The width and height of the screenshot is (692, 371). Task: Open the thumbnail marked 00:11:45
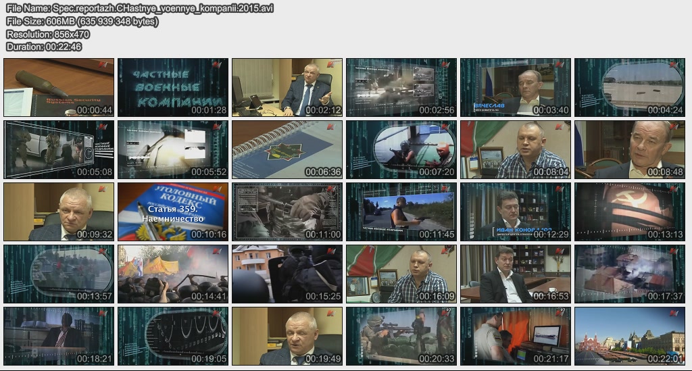(401, 212)
